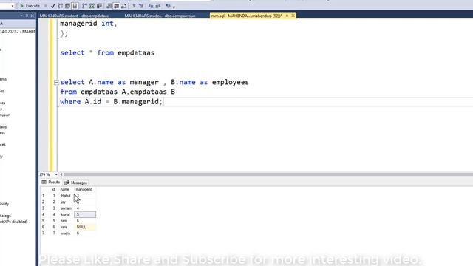This screenshot has height=266, width=473.
Task: Click the sonam cell in results grid
Action: [x=67, y=208]
